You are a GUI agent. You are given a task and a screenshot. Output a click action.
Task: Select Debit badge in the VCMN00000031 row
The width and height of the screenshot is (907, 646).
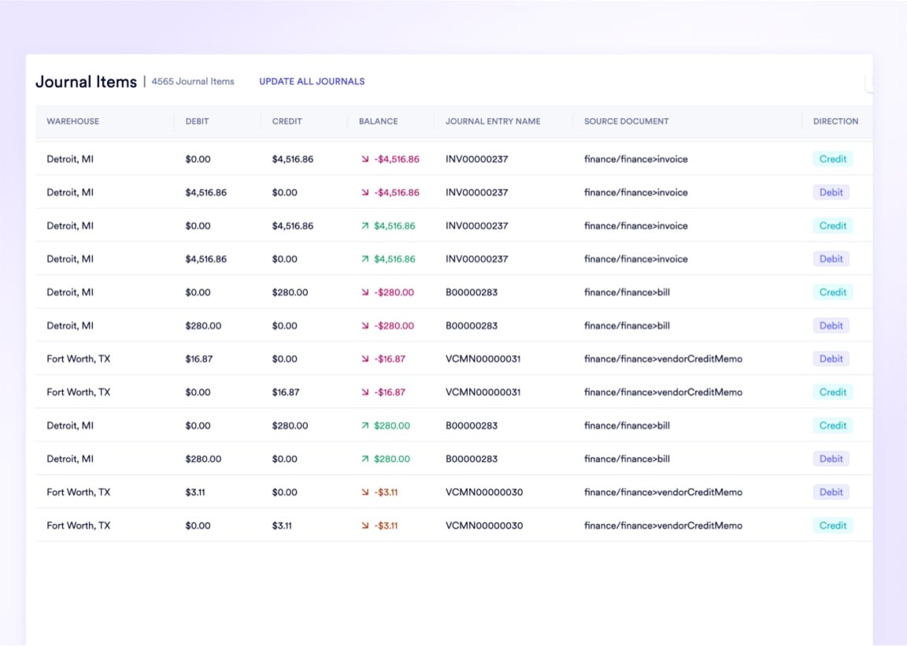click(831, 359)
